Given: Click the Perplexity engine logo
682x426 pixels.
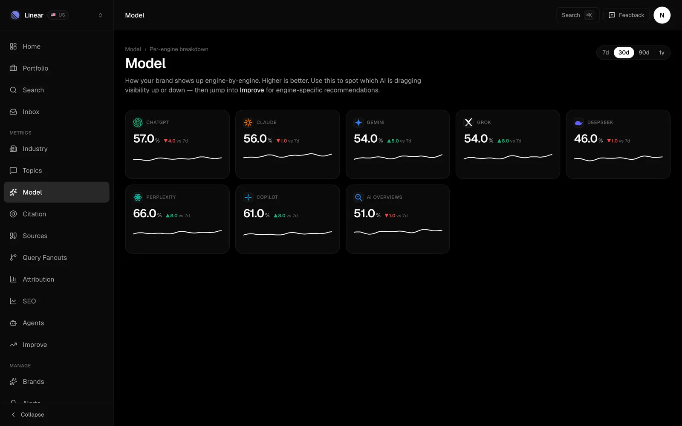Looking at the screenshot, I should click(x=138, y=197).
